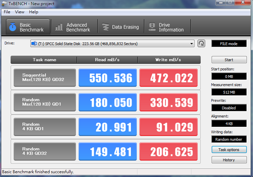Open the Drive selection dropdown arrow

(x=191, y=44)
